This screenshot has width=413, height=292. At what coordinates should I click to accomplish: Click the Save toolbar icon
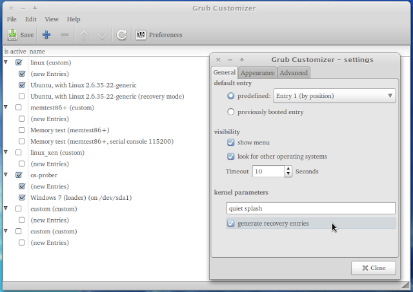(12, 35)
